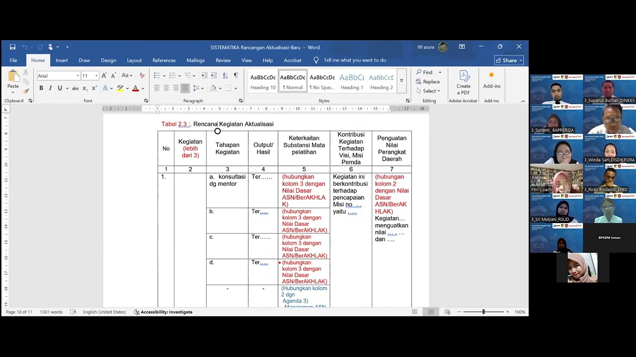
Task: Click the Text Effects outlined A icon
Action: (x=105, y=88)
